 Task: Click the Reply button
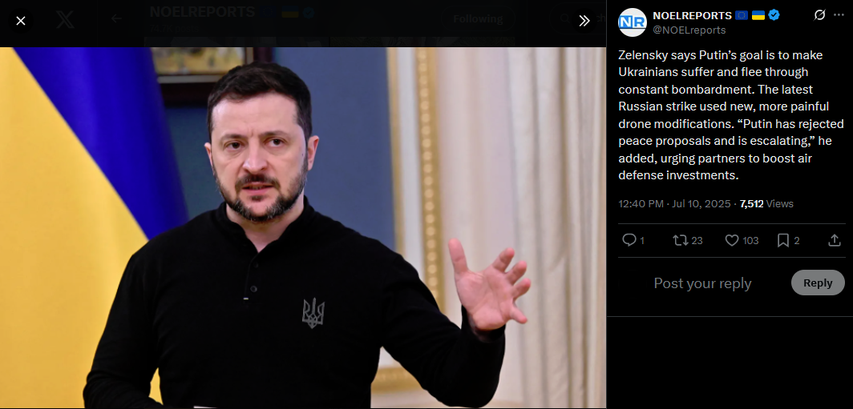point(818,283)
